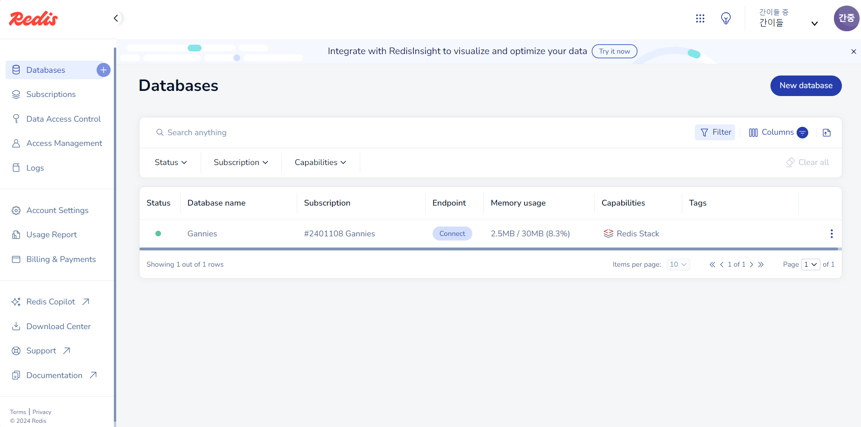Click New database button
The image size is (861, 427).
(806, 86)
